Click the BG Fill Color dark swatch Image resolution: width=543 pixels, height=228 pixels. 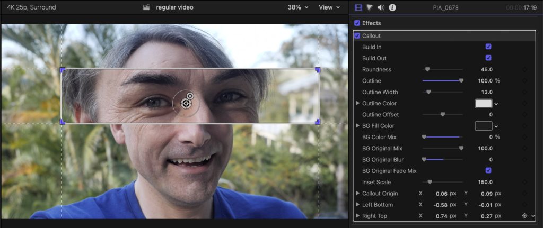point(484,126)
